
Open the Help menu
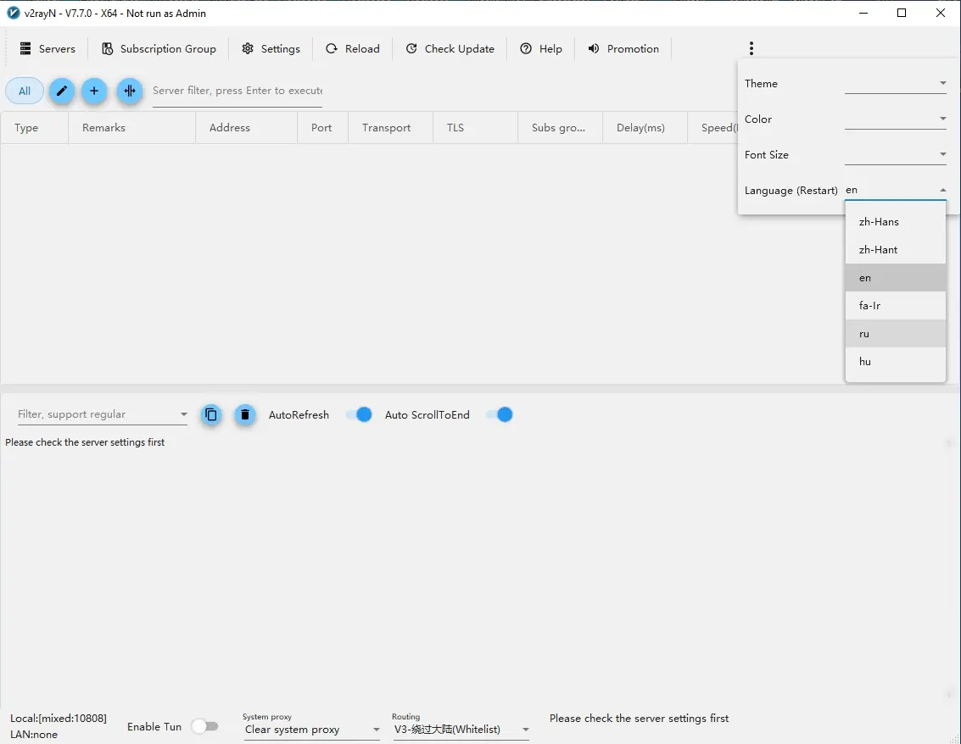coord(541,48)
